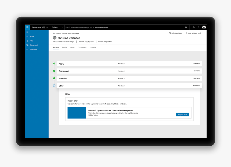Click the Offer in-progress circle icon
The width and height of the screenshot is (231, 167).
click(x=54, y=86)
